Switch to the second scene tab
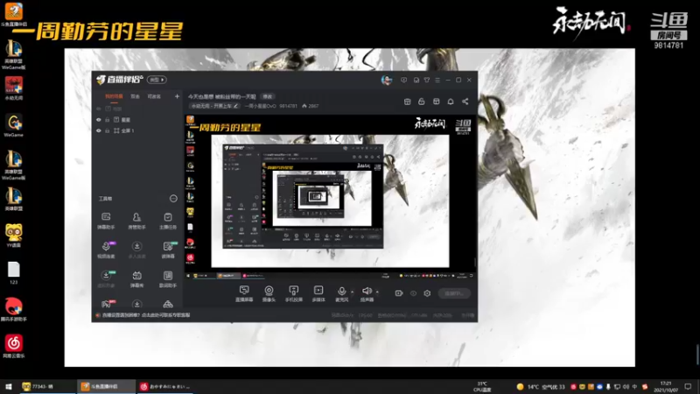 click(136, 96)
